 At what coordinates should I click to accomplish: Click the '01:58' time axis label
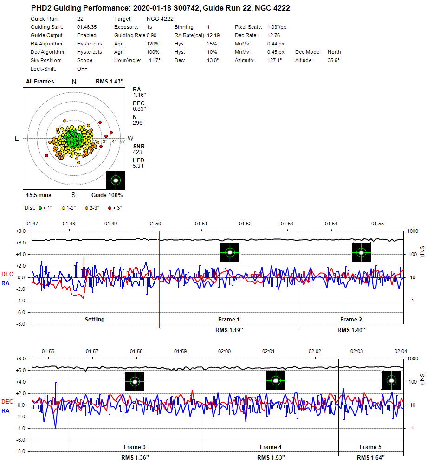[x=136, y=351]
